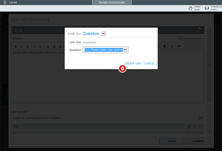Click the CREATE LINK button
Viewport: 222px width, 151px height.
[x=133, y=63]
